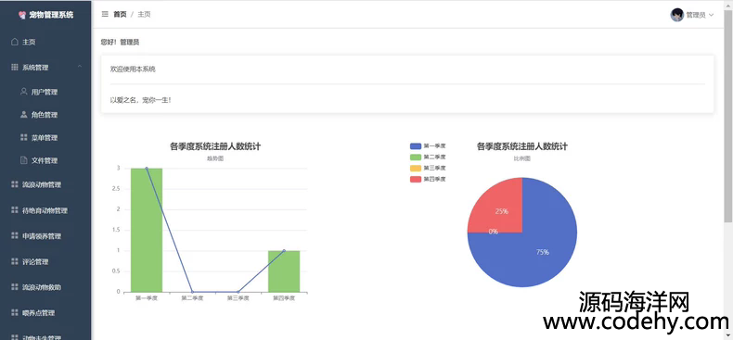The height and width of the screenshot is (340, 733).
Task: Click the hamburger menu collapse icon
Action: click(105, 15)
